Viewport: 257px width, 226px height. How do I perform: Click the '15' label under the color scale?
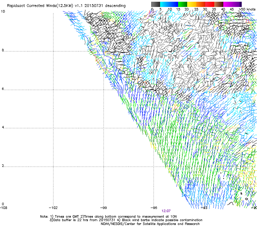(178, 9)
